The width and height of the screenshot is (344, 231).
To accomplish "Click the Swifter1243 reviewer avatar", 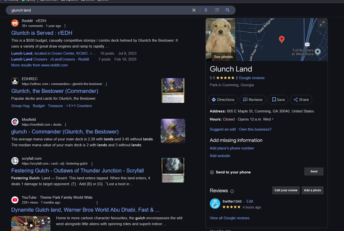I will coord(215,203).
